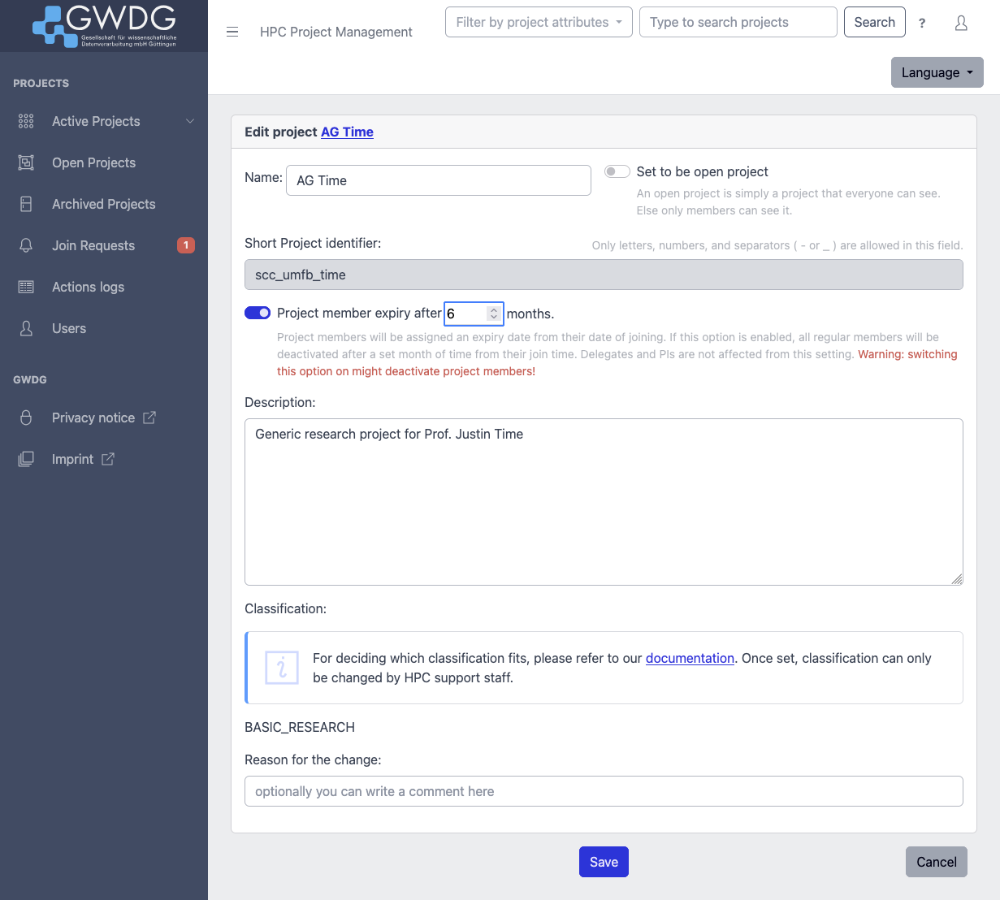
Task: Enable the Set to be open project switch
Action: pyautogui.click(x=617, y=171)
